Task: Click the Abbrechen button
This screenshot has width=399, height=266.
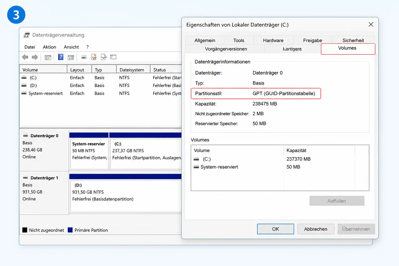Action: coord(316,229)
